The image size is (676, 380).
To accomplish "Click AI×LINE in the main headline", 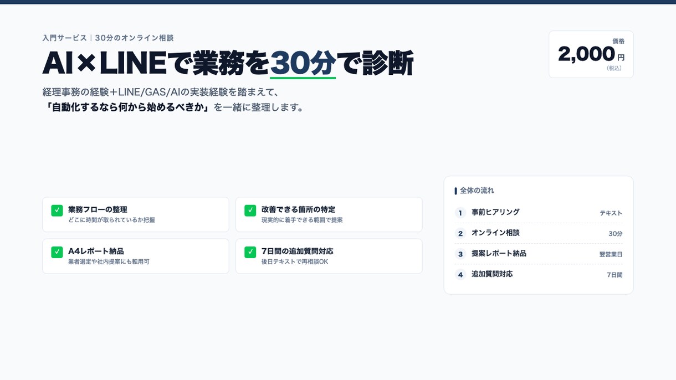I will [105, 63].
